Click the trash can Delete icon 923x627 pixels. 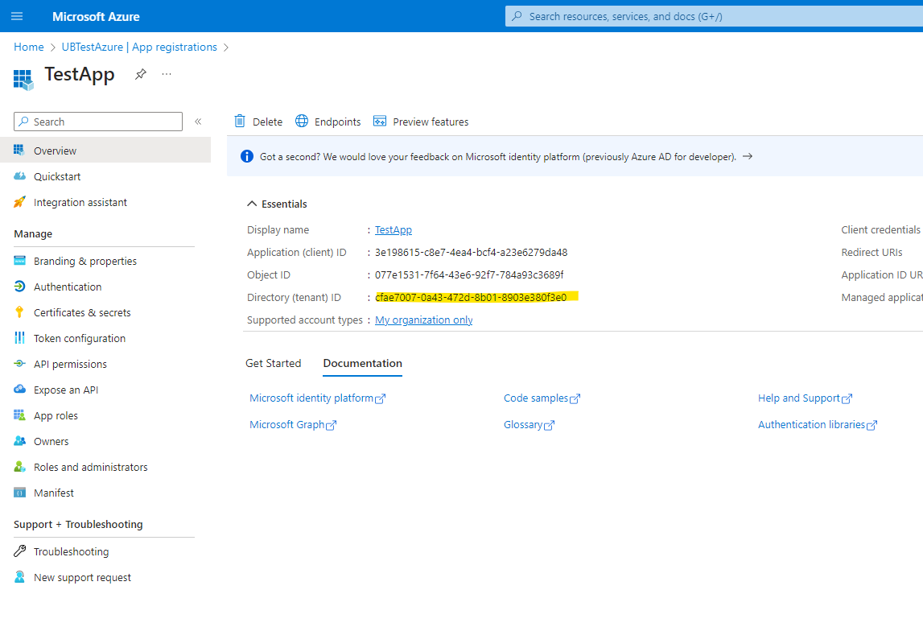point(240,121)
